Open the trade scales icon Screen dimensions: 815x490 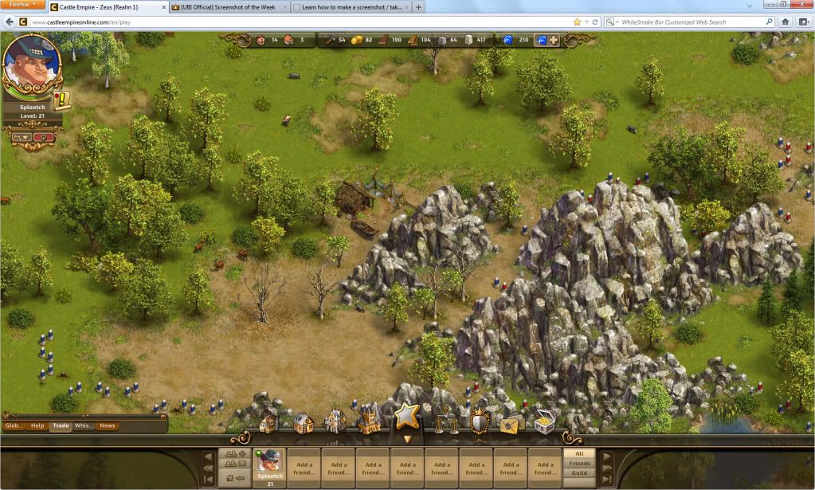(445, 421)
